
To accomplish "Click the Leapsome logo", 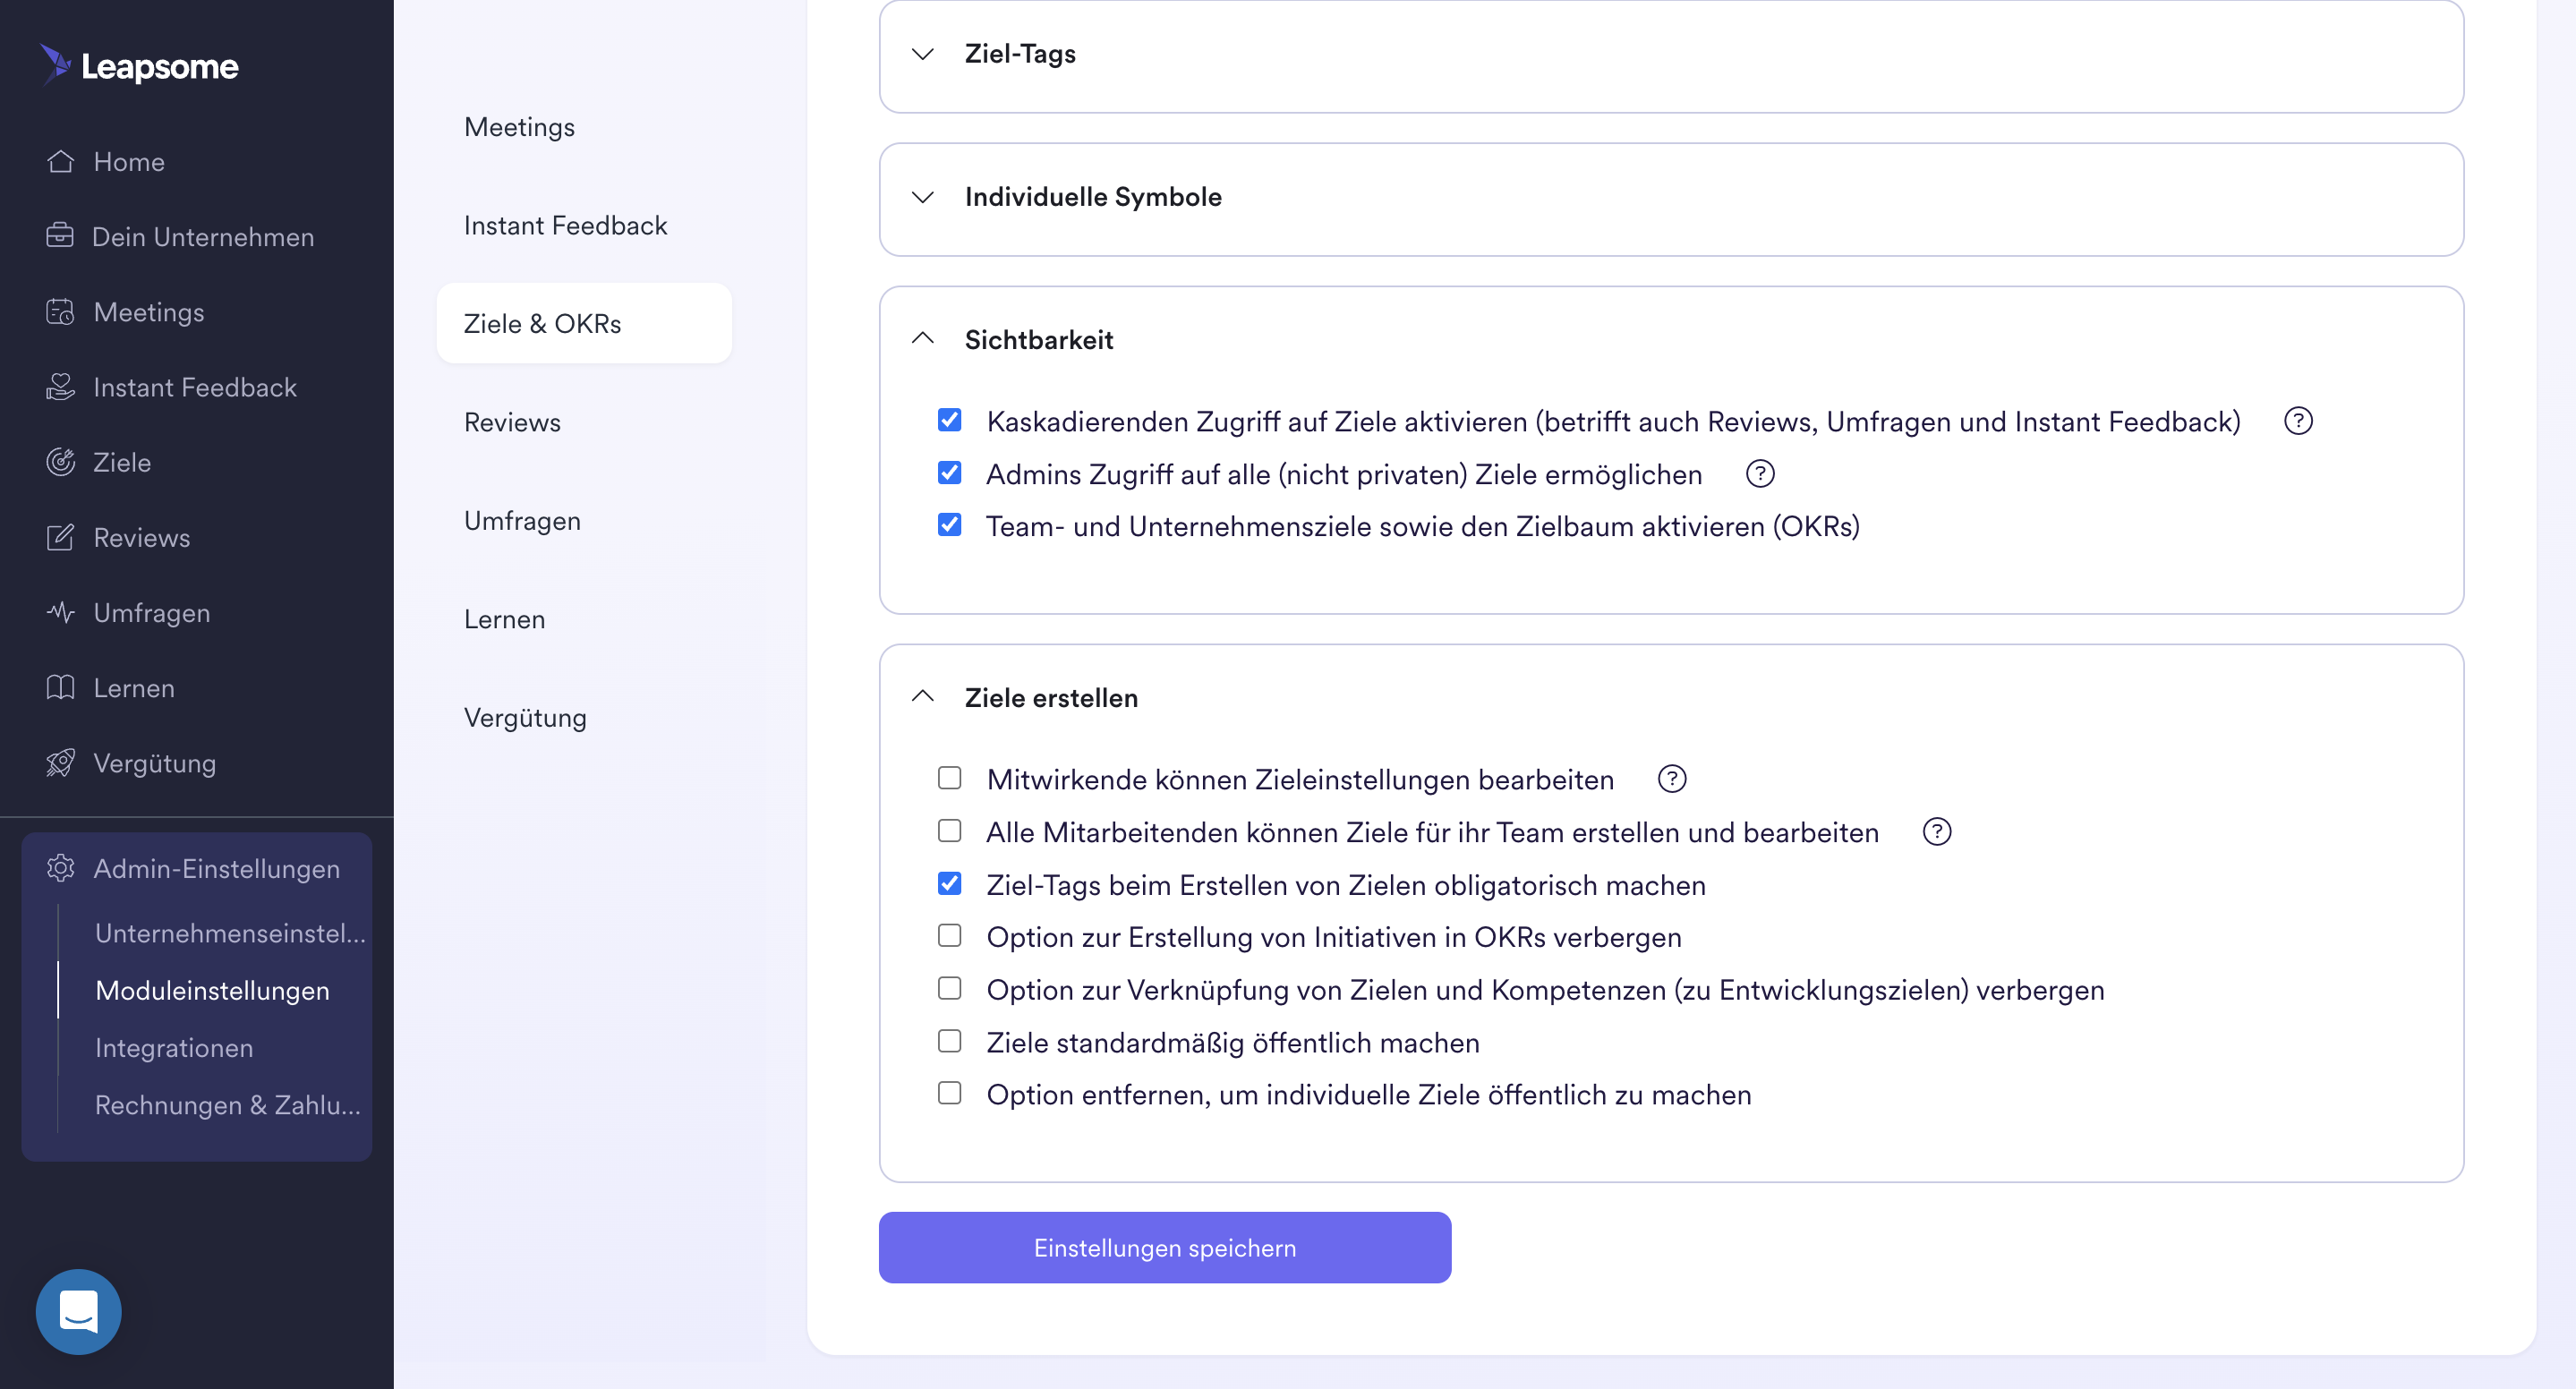I will click(139, 65).
